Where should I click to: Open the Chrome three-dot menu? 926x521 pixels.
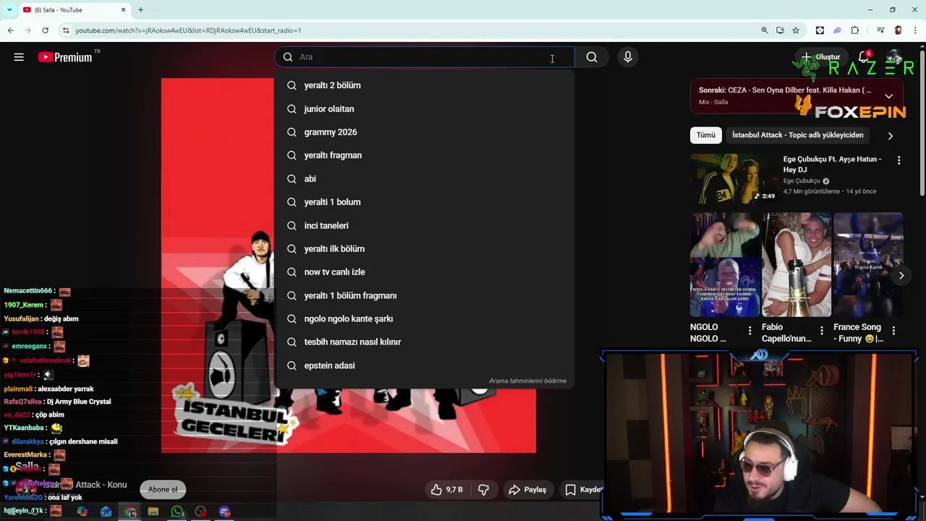coord(916,30)
